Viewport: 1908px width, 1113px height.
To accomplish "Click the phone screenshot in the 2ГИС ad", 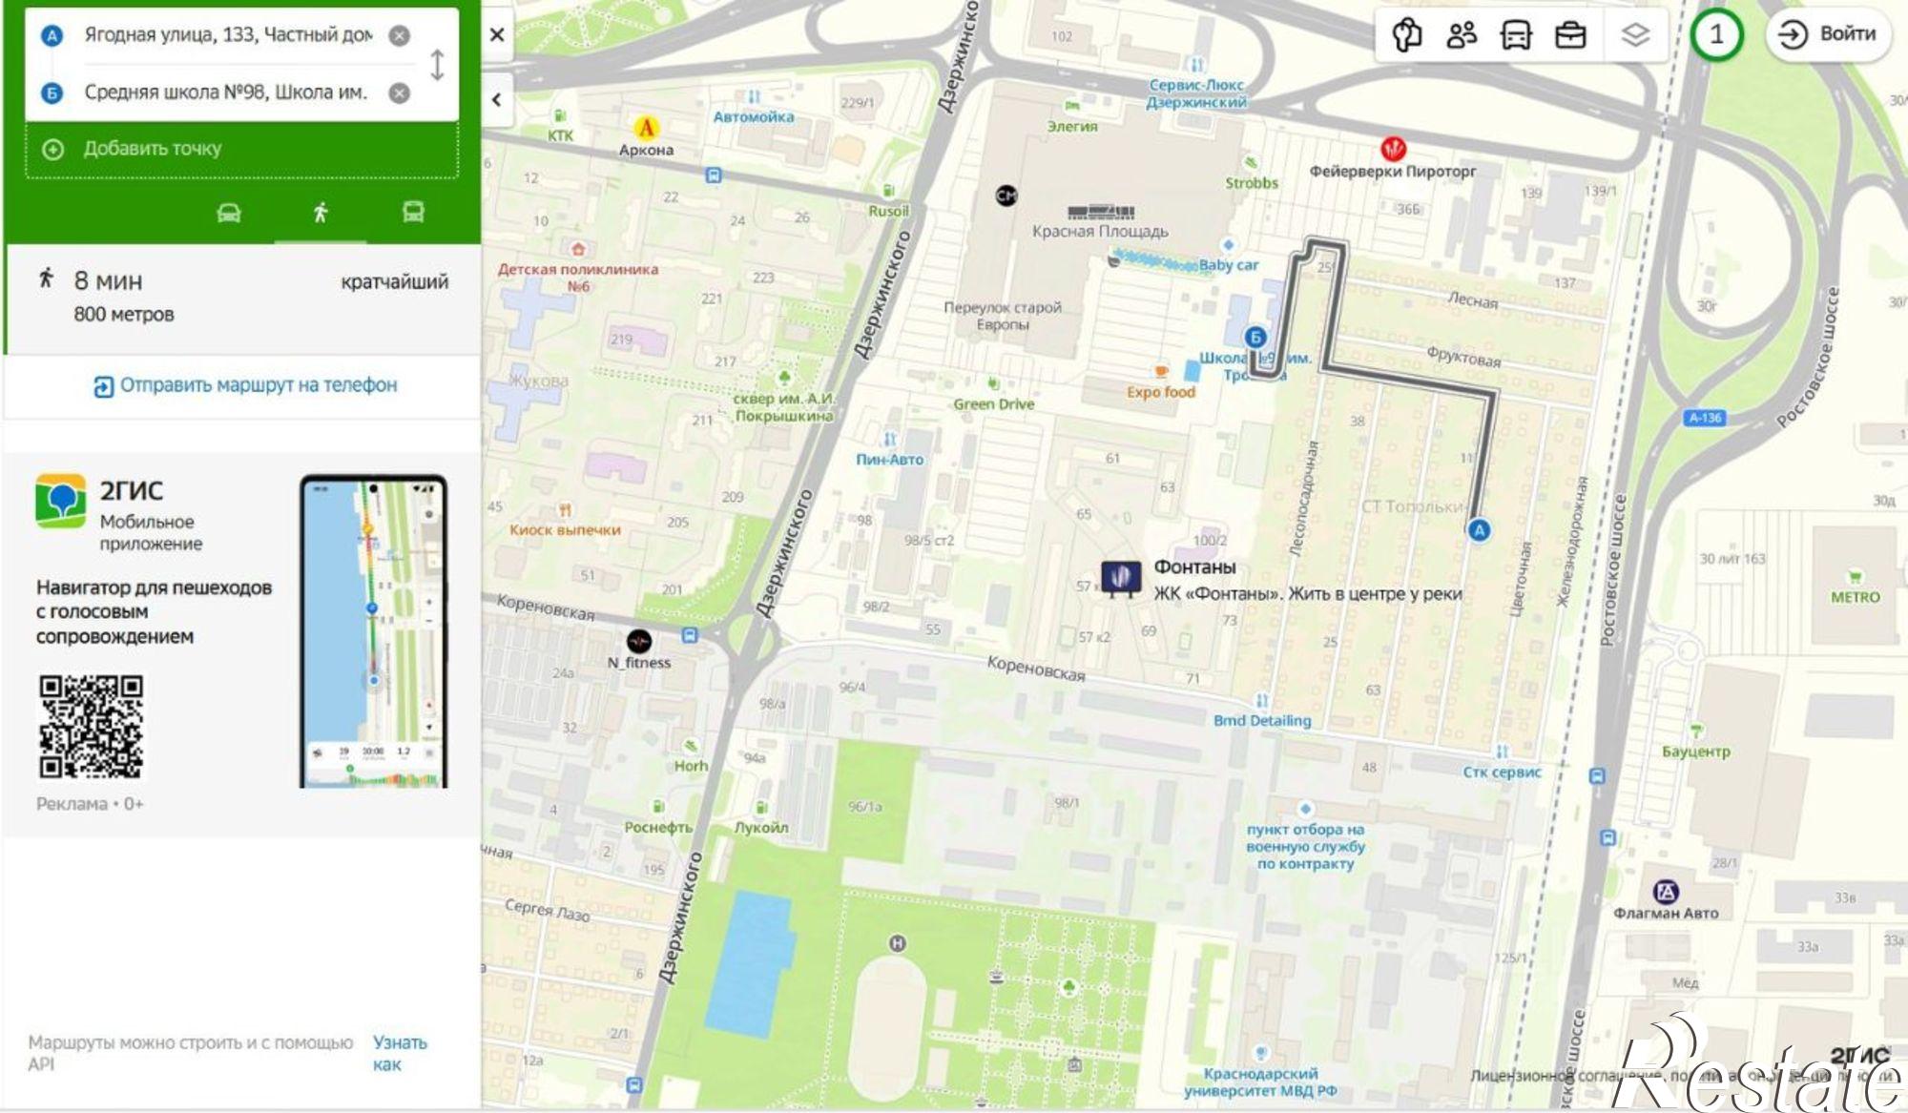I will point(373,631).
